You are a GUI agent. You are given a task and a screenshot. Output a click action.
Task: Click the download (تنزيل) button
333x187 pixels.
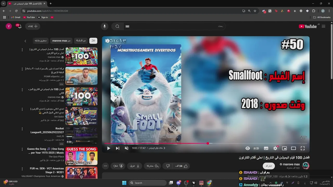coord(135,166)
